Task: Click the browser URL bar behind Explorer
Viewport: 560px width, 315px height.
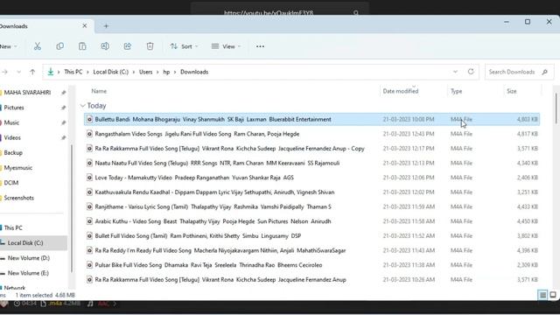Action: pyautogui.click(x=280, y=13)
